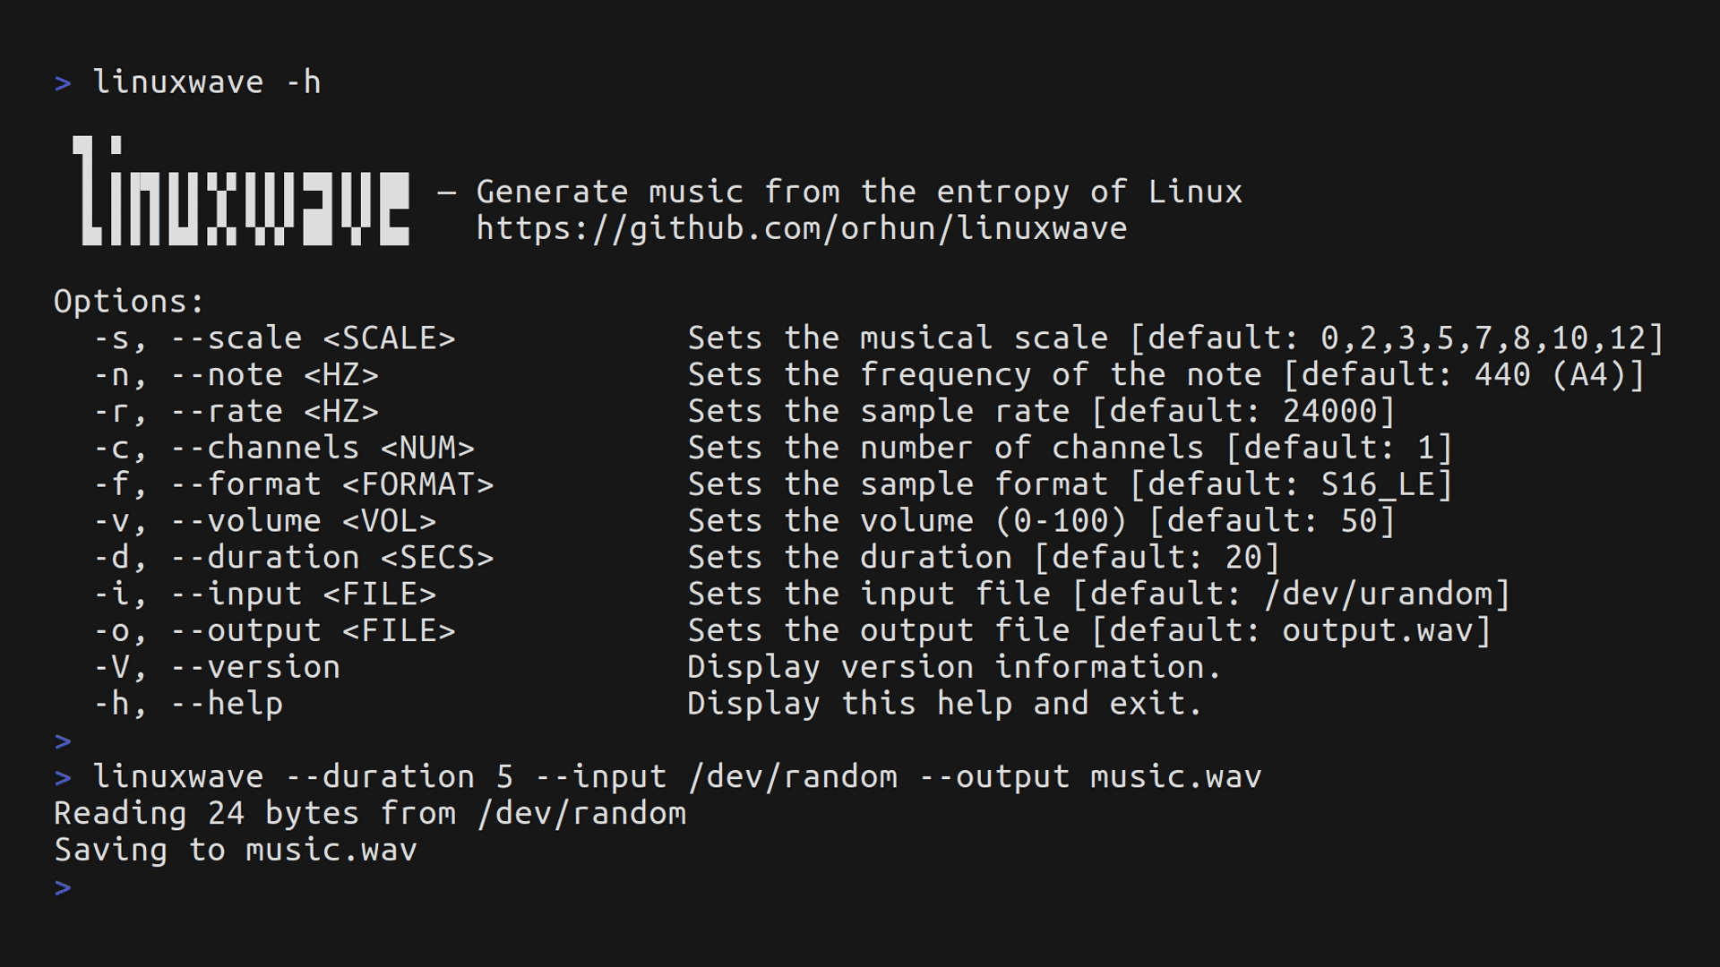
Task: Click the linuxwave ASCII art logo
Action: [241, 191]
